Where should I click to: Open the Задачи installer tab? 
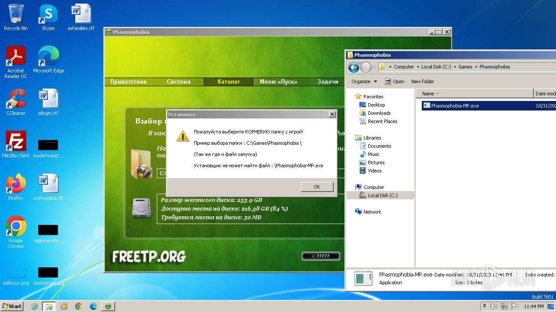coord(328,81)
